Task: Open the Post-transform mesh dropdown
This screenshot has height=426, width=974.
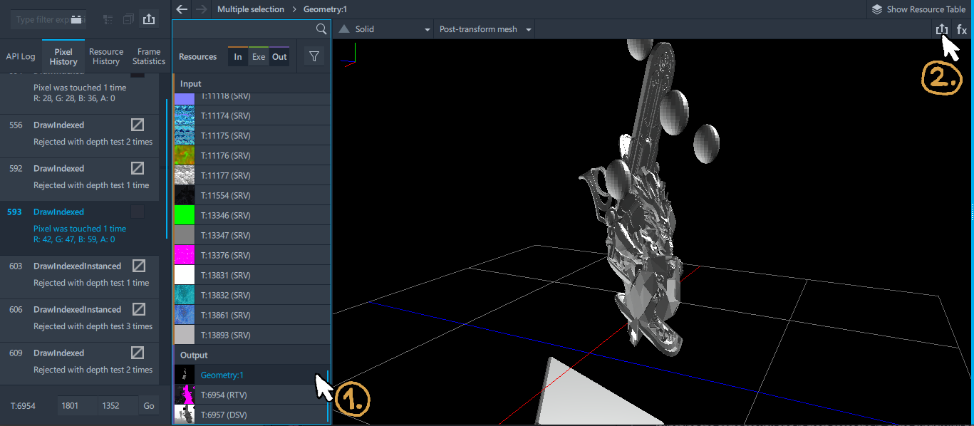Action: click(x=486, y=29)
